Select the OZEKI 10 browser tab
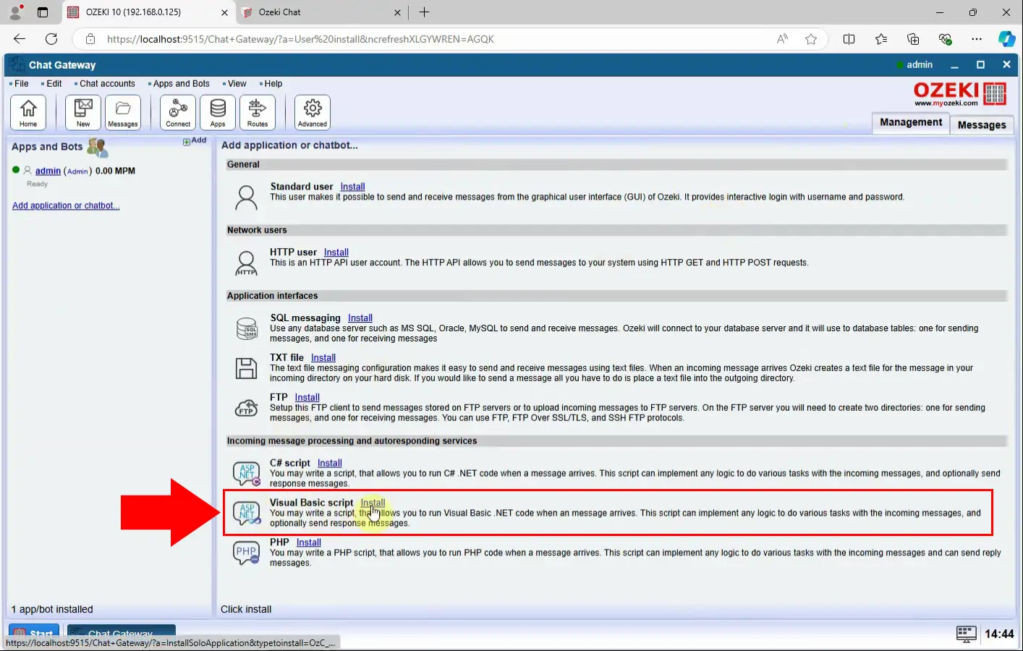This screenshot has height=651, width=1023. [x=148, y=12]
